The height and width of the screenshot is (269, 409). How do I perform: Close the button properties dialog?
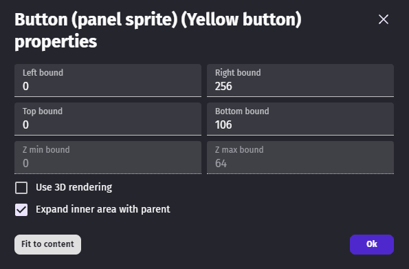click(383, 19)
